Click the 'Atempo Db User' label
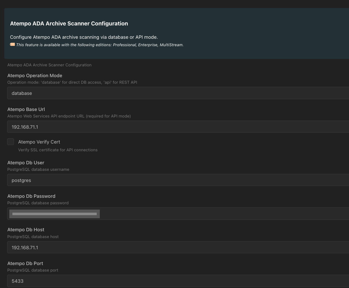The height and width of the screenshot is (288, 349). (x=26, y=163)
